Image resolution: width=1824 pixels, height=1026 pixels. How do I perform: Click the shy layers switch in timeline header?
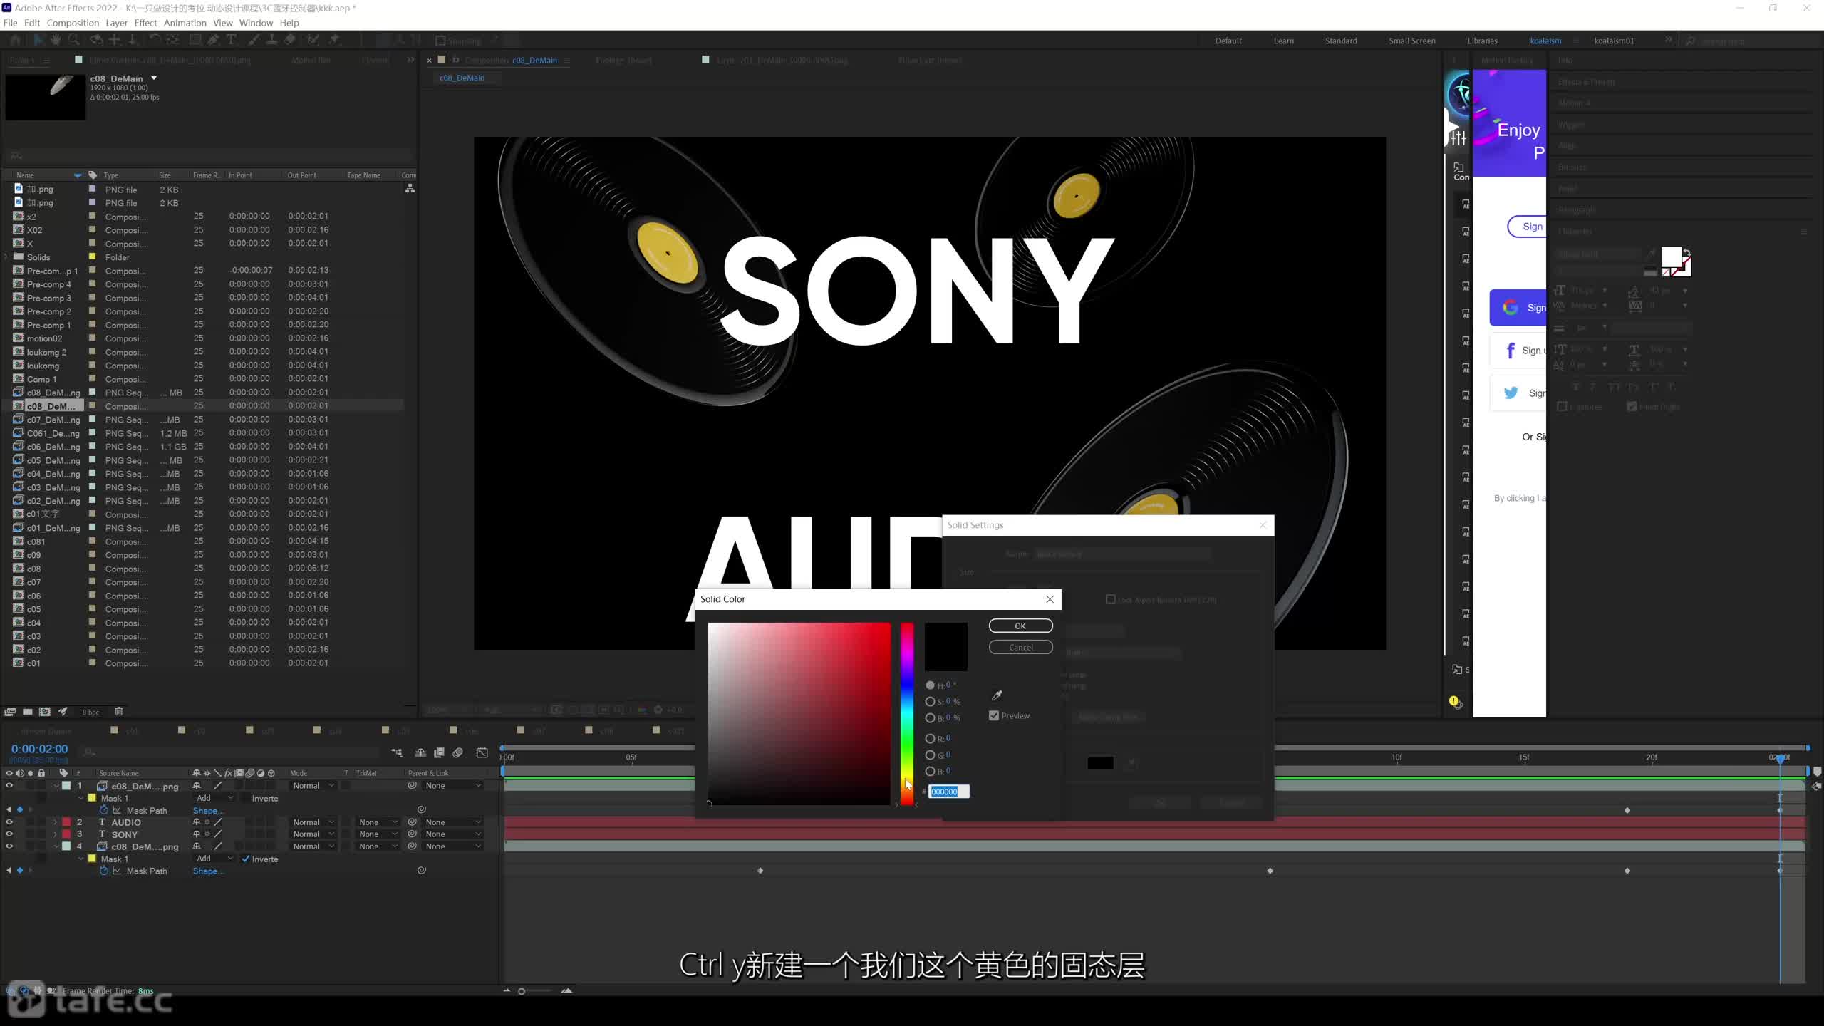click(x=420, y=752)
